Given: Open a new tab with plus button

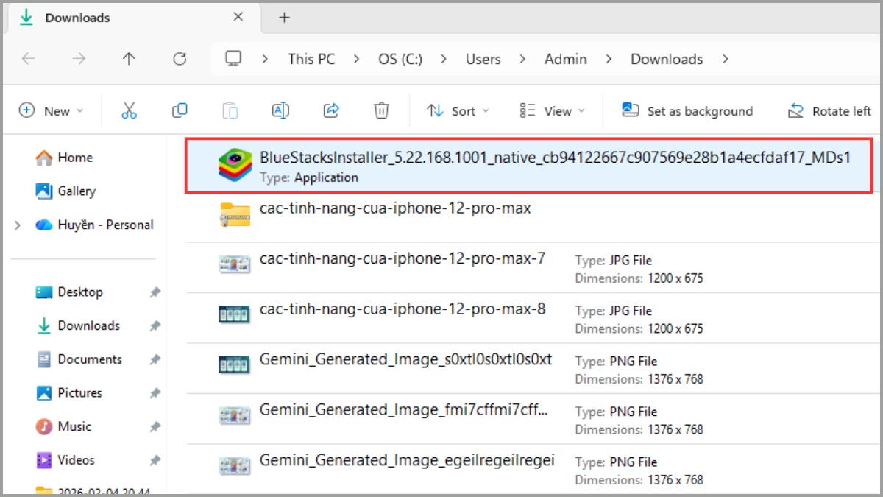Looking at the screenshot, I should (284, 18).
